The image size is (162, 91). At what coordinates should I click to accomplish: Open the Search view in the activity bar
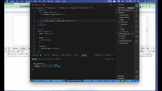pyautogui.click(x=137, y=11)
